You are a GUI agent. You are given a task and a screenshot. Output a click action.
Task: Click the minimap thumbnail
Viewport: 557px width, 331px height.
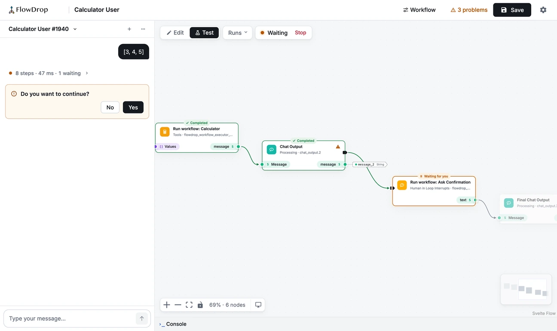(526, 289)
